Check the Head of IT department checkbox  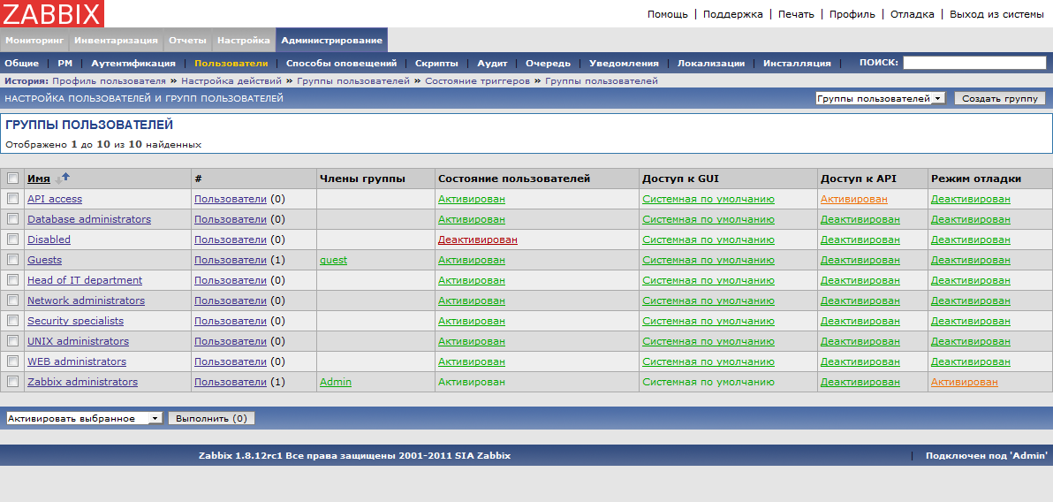tap(12, 280)
